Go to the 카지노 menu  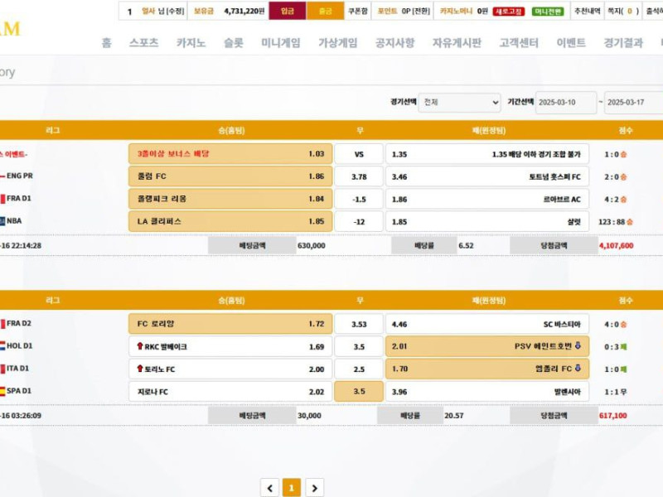click(x=191, y=43)
